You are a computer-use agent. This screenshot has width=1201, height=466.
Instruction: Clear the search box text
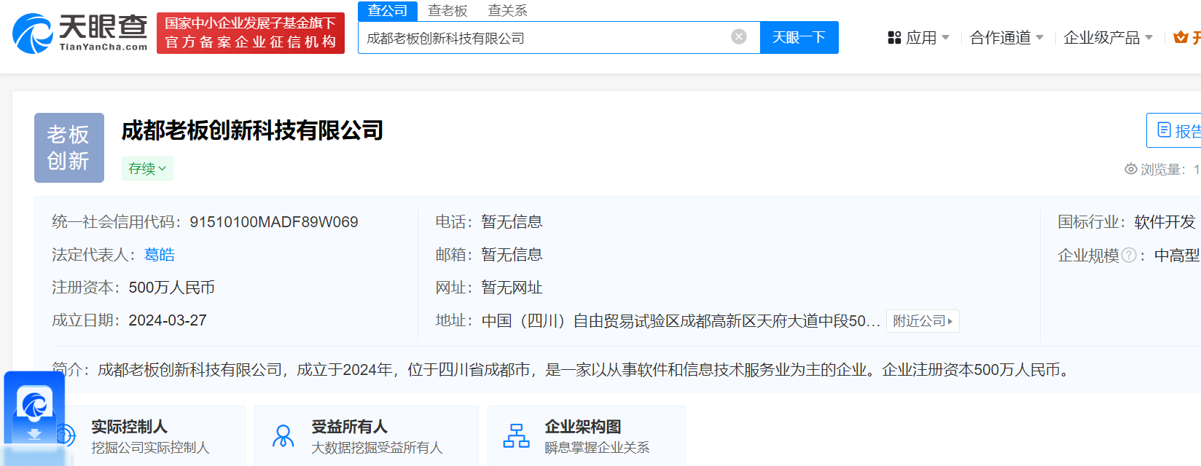(x=739, y=37)
